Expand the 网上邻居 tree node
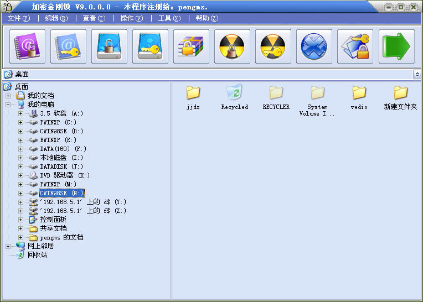The height and width of the screenshot is (302, 423). click(8, 246)
